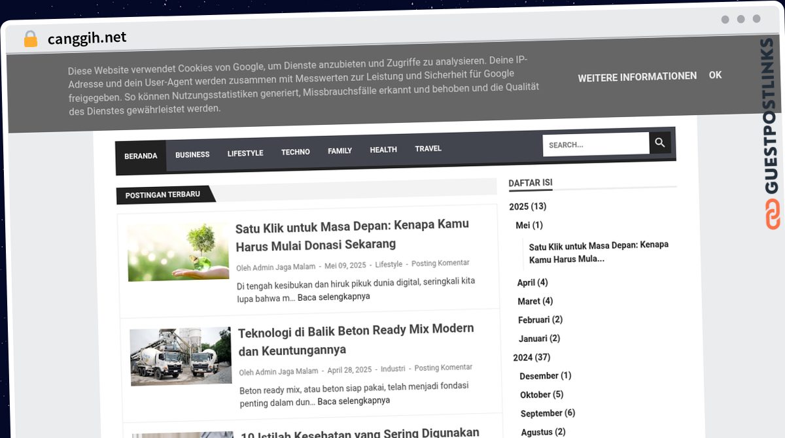This screenshot has width=785, height=438.
Task: Open article Satu Klik untuk Masa Depan
Action: click(353, 234)
